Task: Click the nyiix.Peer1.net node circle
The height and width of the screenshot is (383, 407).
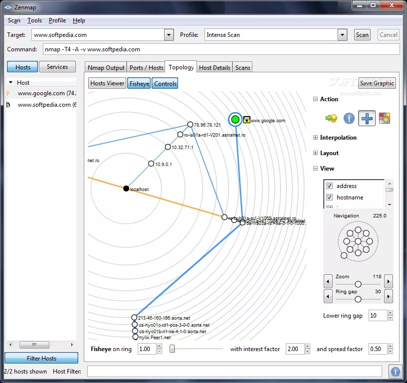Action: (x=135, y=337)
